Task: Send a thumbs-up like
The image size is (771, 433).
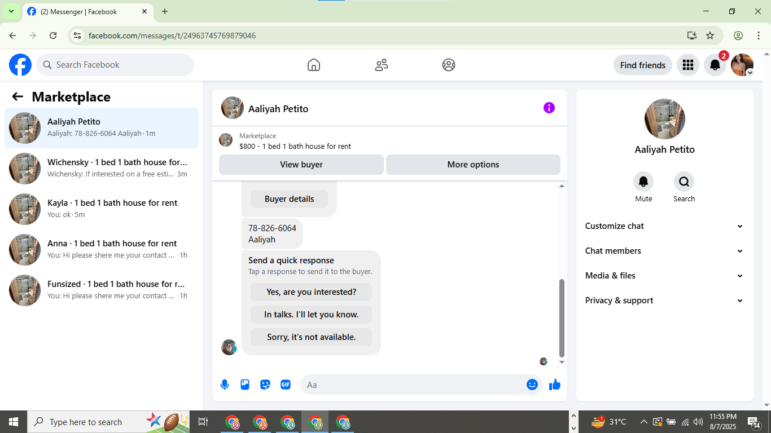Action: [x=555, y=385]
